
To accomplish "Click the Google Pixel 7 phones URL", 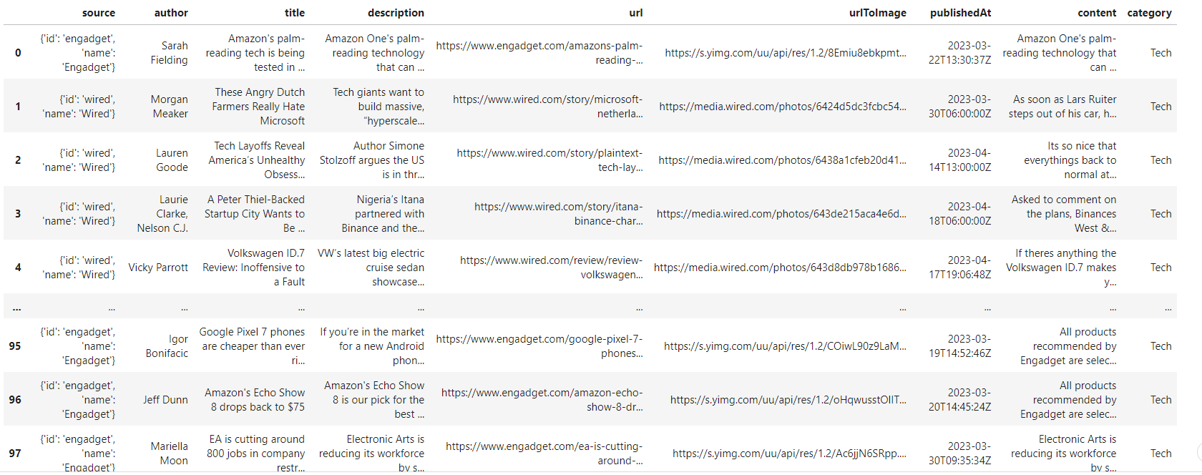I will [539, 346].
